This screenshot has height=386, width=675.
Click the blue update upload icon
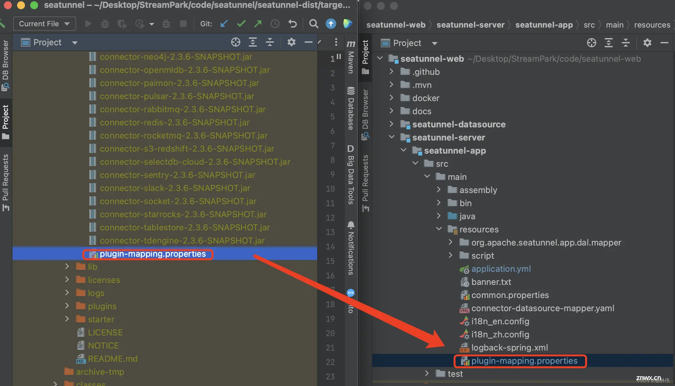pos(331,24)
